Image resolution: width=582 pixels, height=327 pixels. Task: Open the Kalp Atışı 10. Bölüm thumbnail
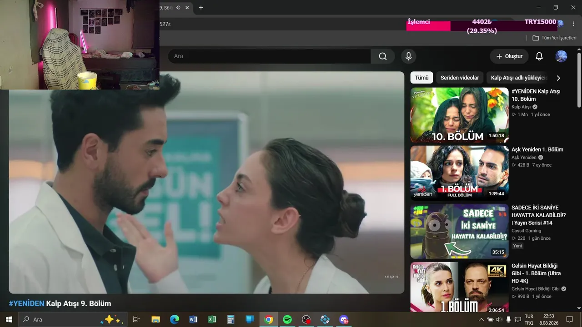(459, 115)
